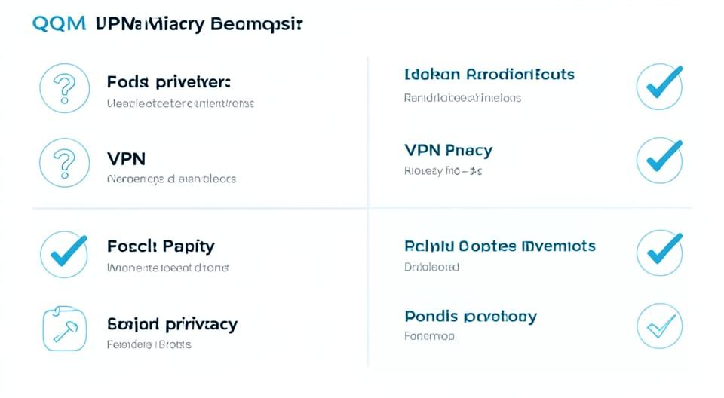Select the Sojod privacy title
The width and height of the screenshot is (724, 398).
pyautogui.click(x=172, y=324)
